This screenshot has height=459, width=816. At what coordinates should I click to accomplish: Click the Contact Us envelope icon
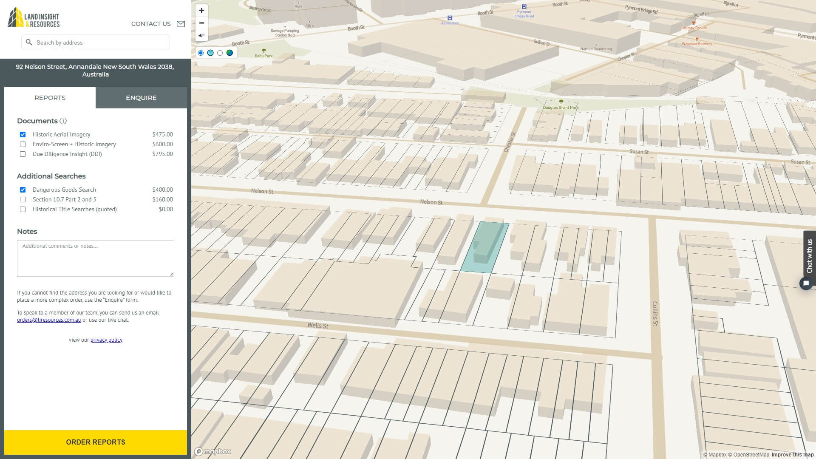point(181,24)
